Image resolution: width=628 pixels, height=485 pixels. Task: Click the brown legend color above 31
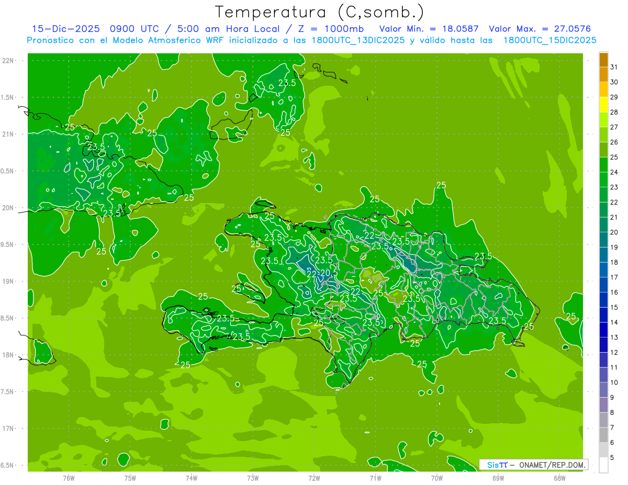tap(603, 60)
